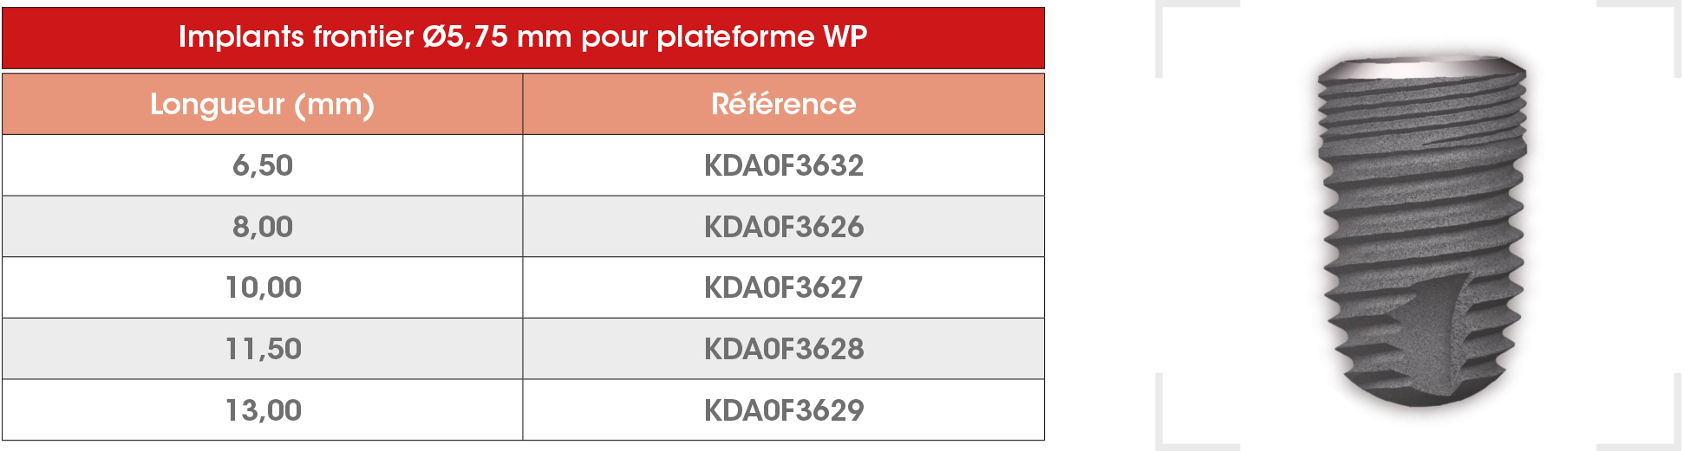
Task: Click the red table title banner
Action: 523,37
